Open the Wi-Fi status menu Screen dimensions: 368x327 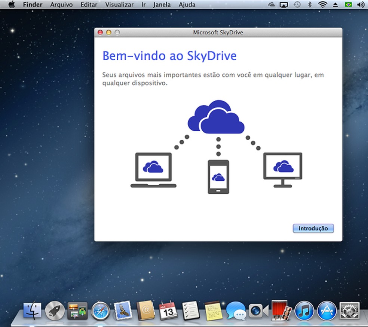(323, 4)
